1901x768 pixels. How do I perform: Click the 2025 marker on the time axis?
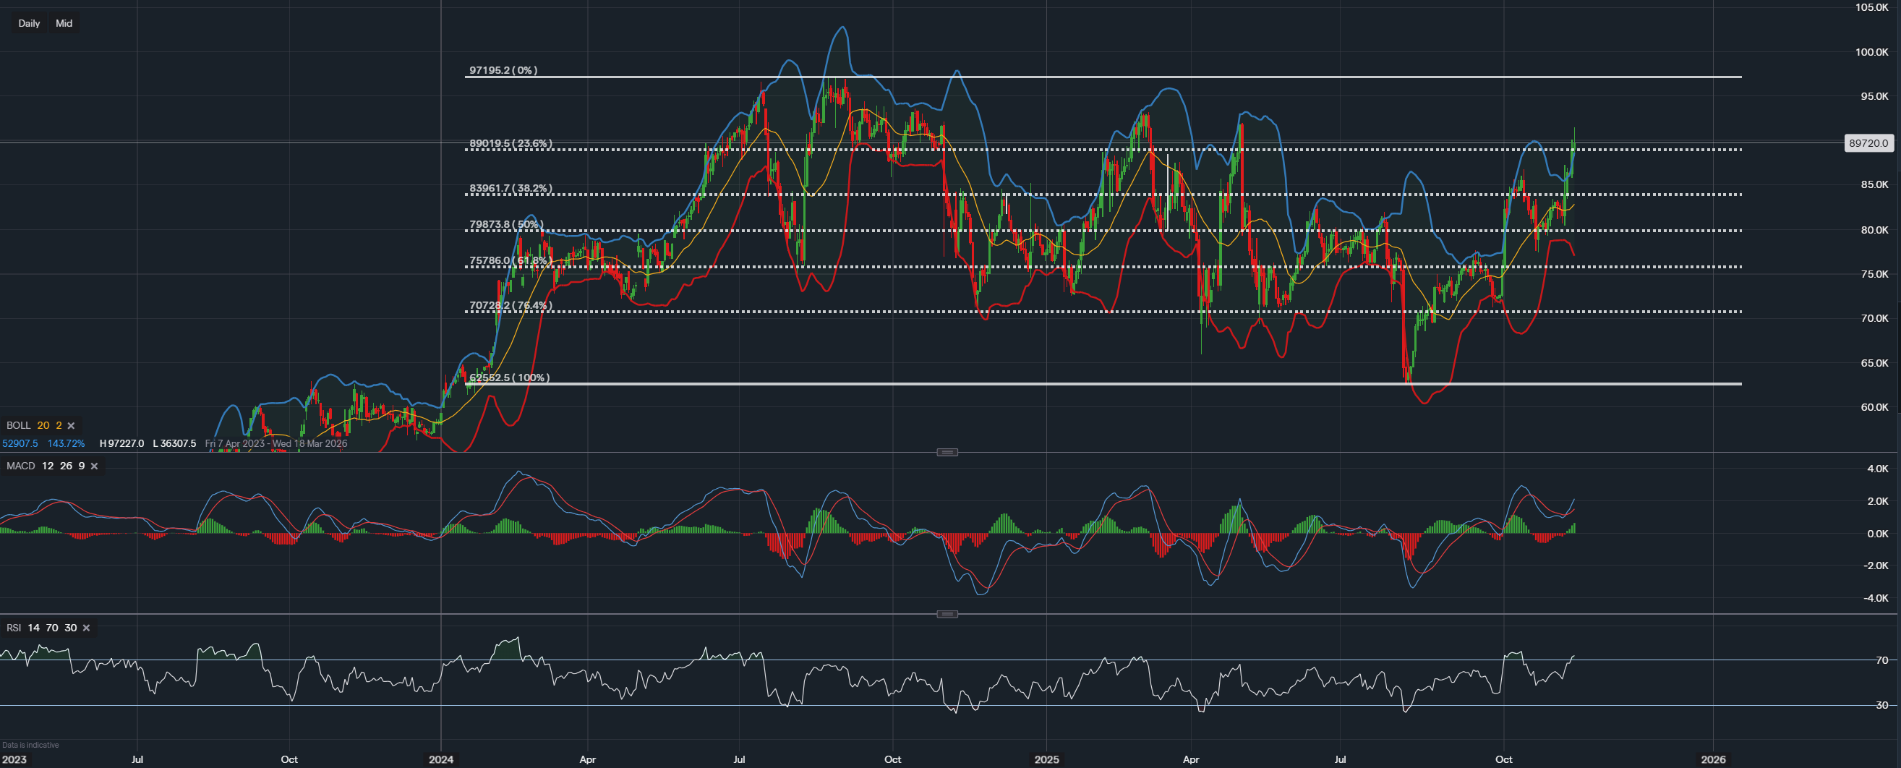point(1046,759)
